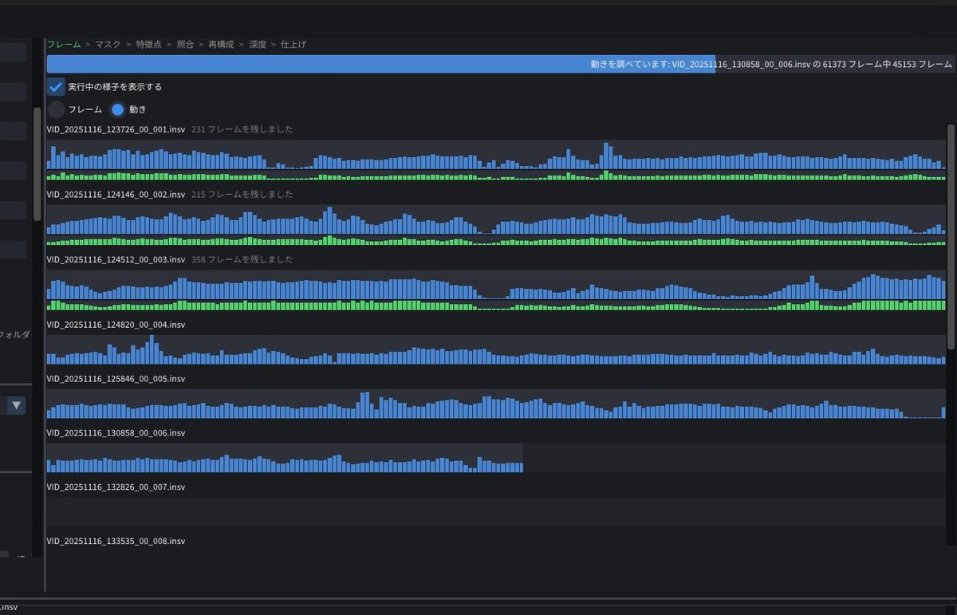This screenshot has width=957, height=615.
Task: Select file name VID_20251116_124512_00_003.insv
Action: click(116, 260)
